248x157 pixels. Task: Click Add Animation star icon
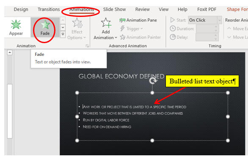click(106, 23)
